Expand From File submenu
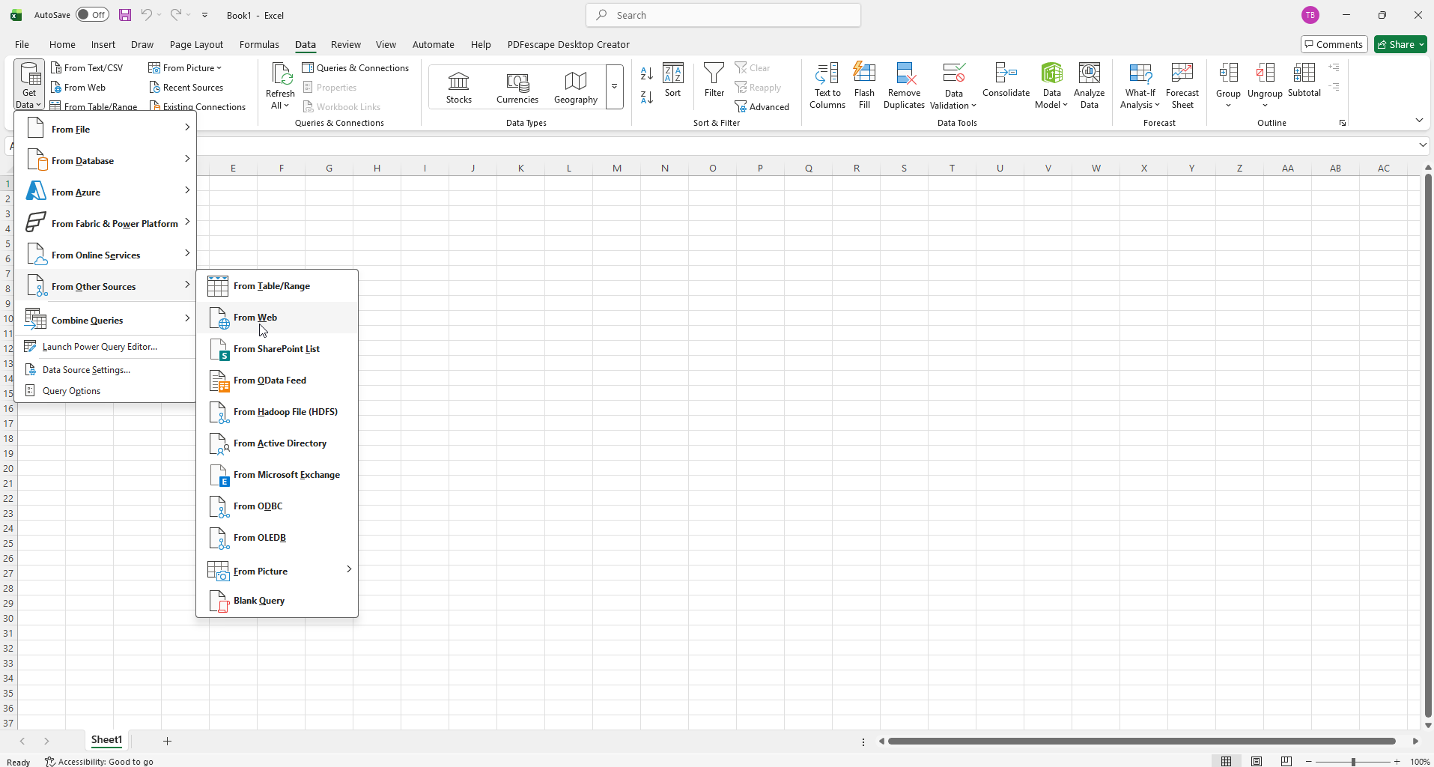This screenshot has height=767, width=1434. click(x=106, y=129)
